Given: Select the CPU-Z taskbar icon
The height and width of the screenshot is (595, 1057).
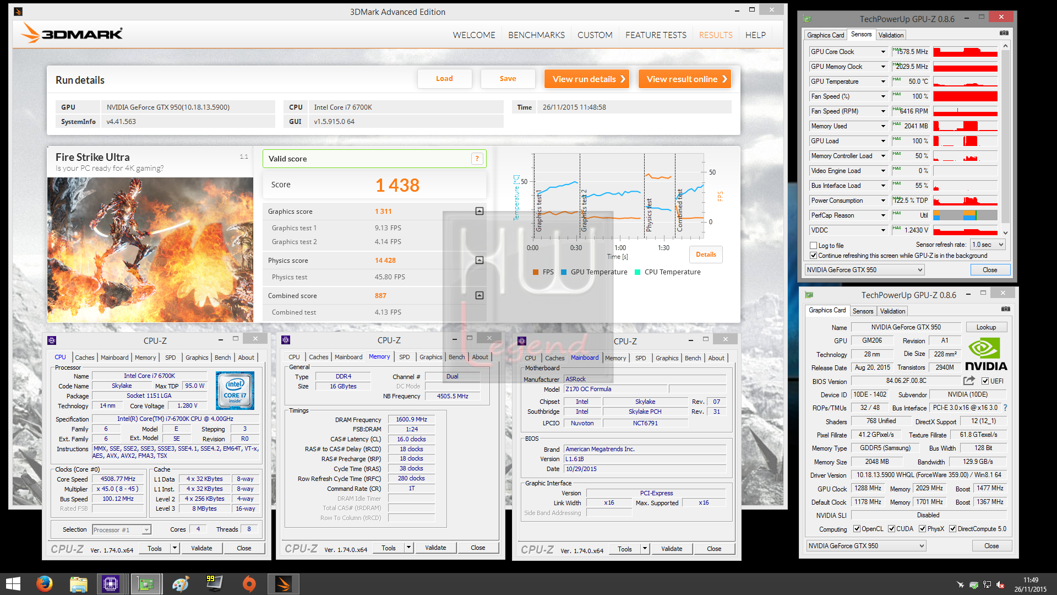Looking at the screenshot, I should 111,583.
